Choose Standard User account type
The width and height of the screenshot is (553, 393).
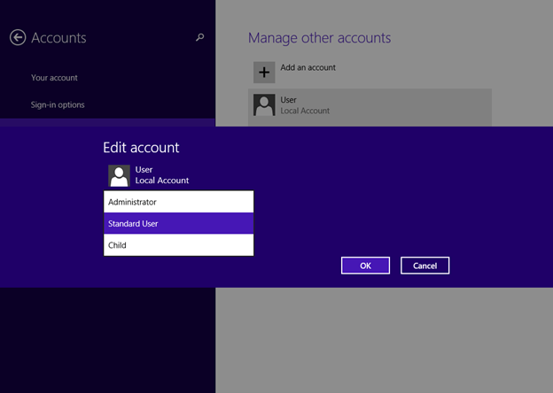tap(178, 223)
